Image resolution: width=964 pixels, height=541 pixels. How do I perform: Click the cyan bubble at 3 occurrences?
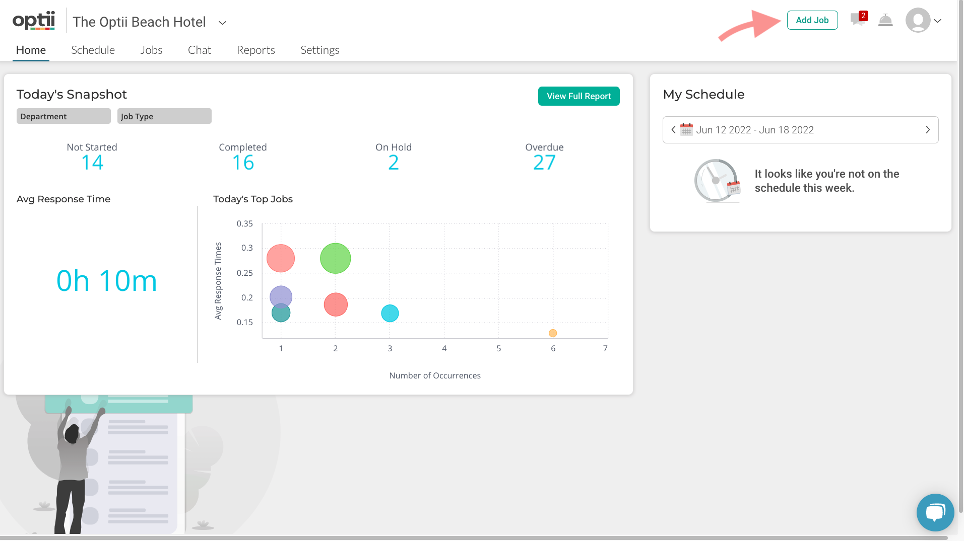tap(390, 314)
